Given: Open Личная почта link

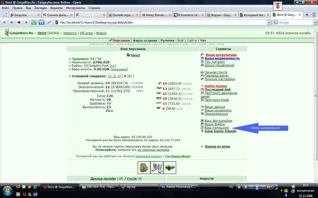Looking at the screenshot, I should click(216, 72).
